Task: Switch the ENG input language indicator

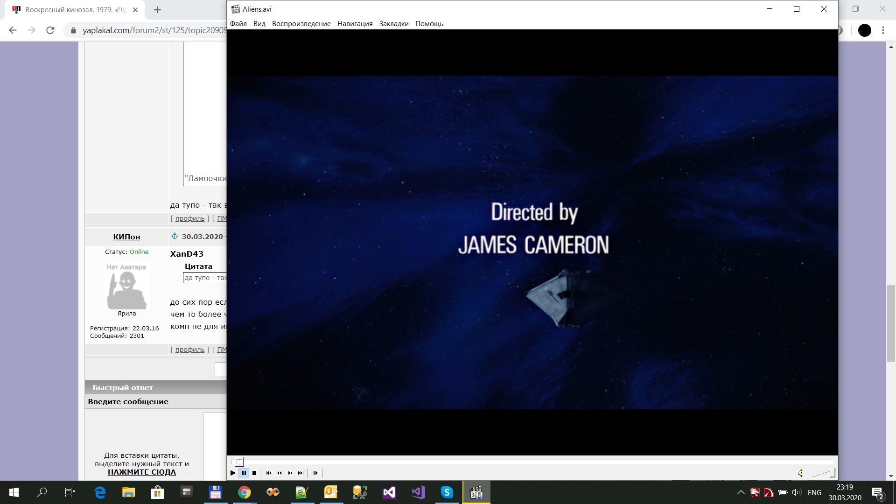Action: [x=814, y=492]
